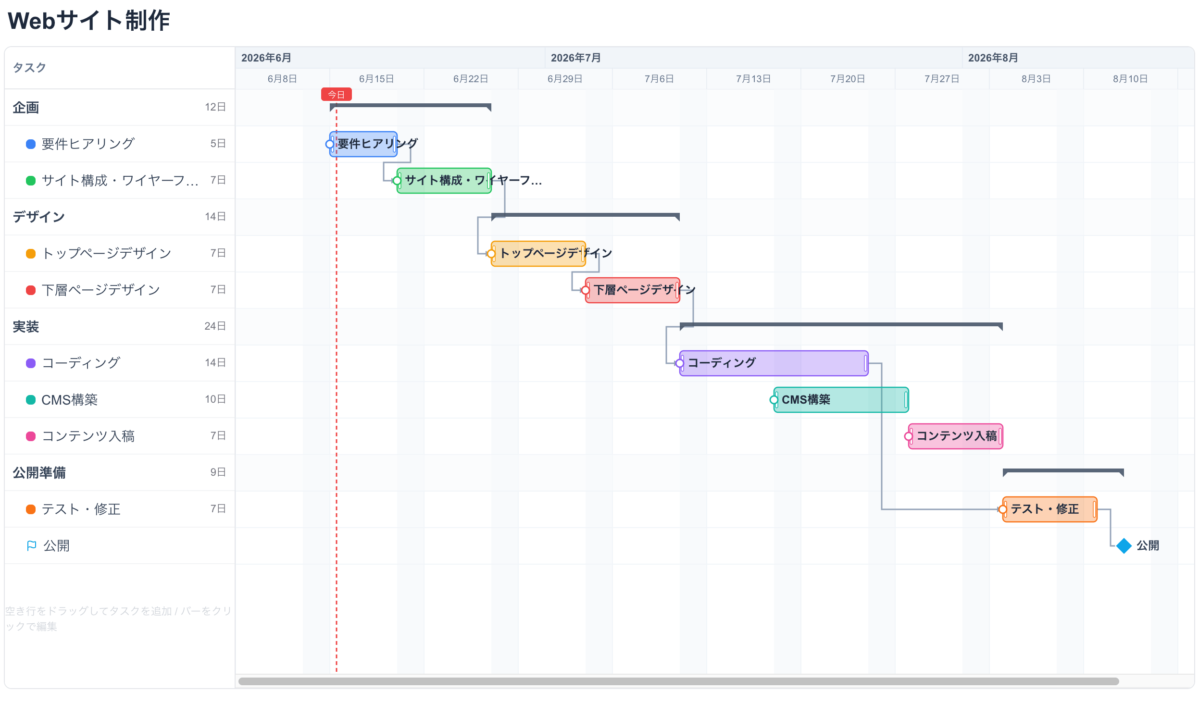
Task: Click the teal dot next to CMS構築
Action: (x=30, y=399)
